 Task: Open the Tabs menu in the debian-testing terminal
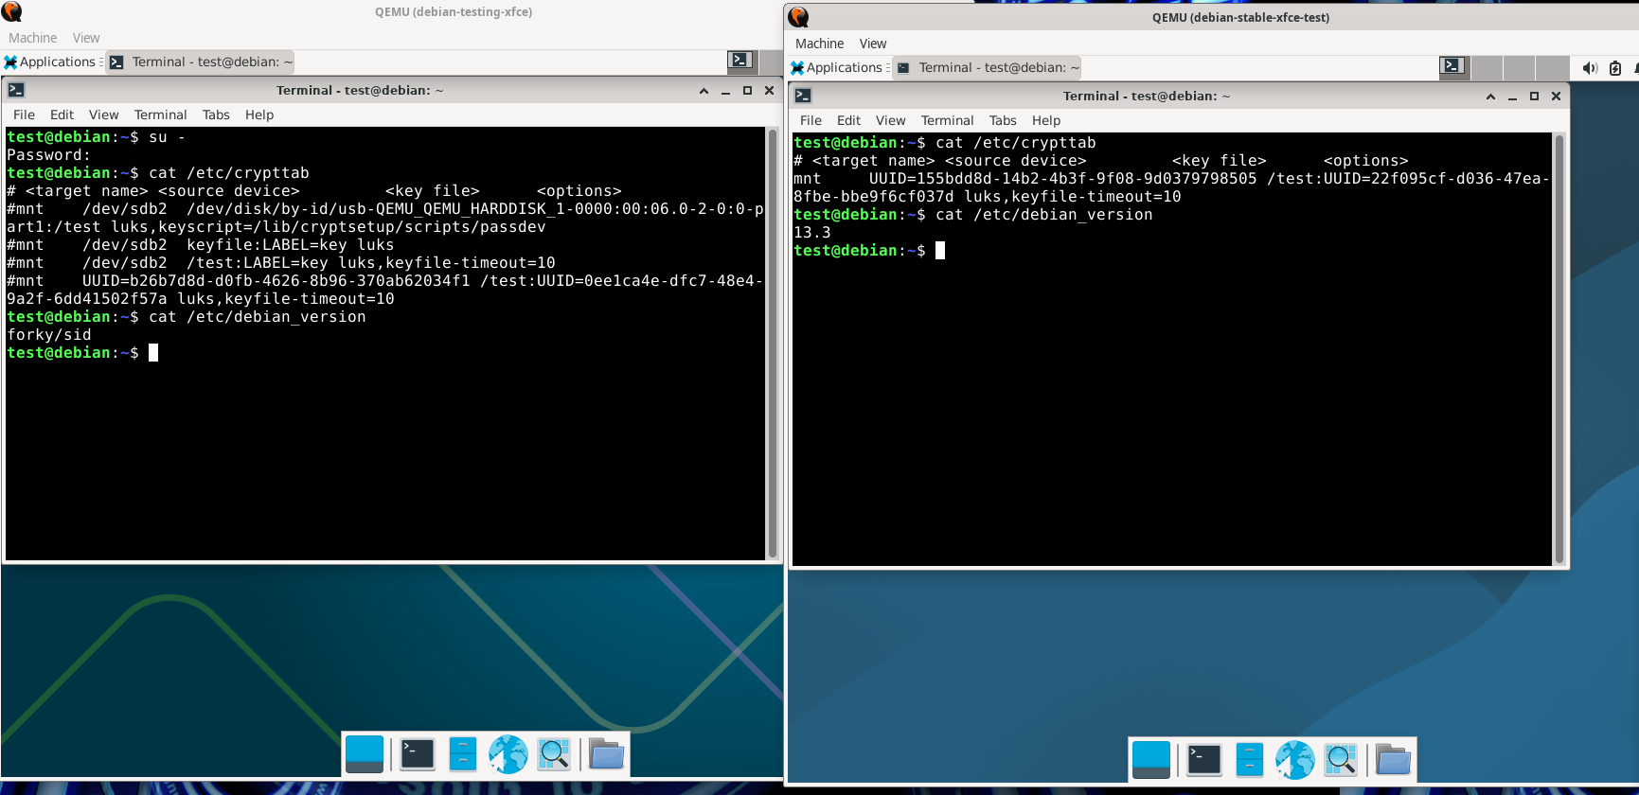[216, 115]
